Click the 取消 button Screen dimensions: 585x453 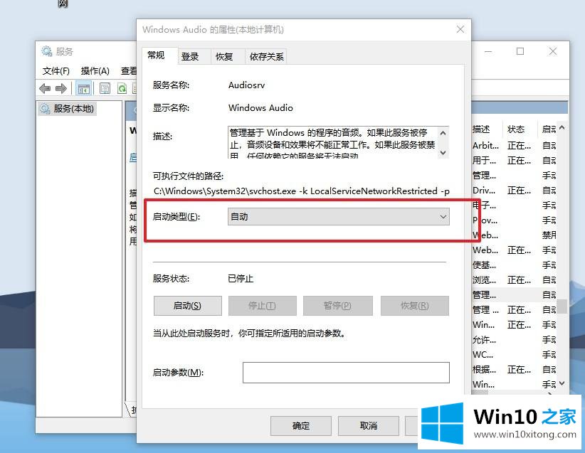(369, 426)
